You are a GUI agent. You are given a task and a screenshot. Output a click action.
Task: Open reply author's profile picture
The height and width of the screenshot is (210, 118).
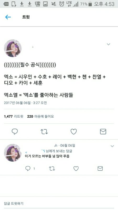[13, 153]
